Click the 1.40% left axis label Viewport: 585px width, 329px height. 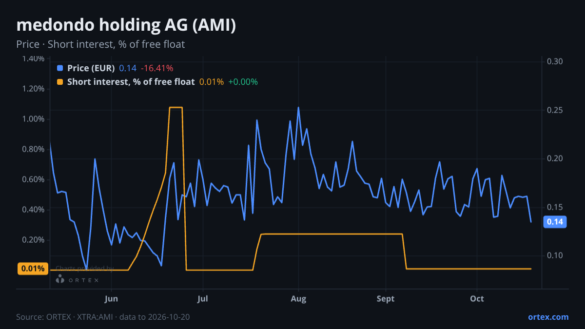point(34,59)
